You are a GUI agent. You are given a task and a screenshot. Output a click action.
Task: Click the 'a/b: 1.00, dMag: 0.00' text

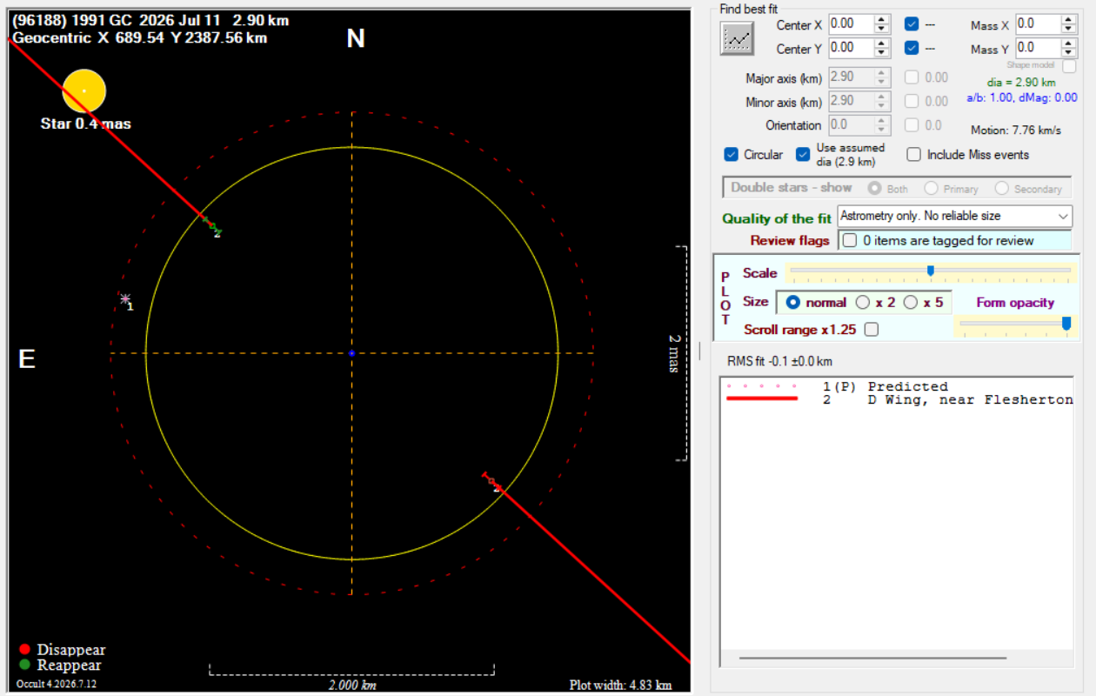pos(1022,97)
